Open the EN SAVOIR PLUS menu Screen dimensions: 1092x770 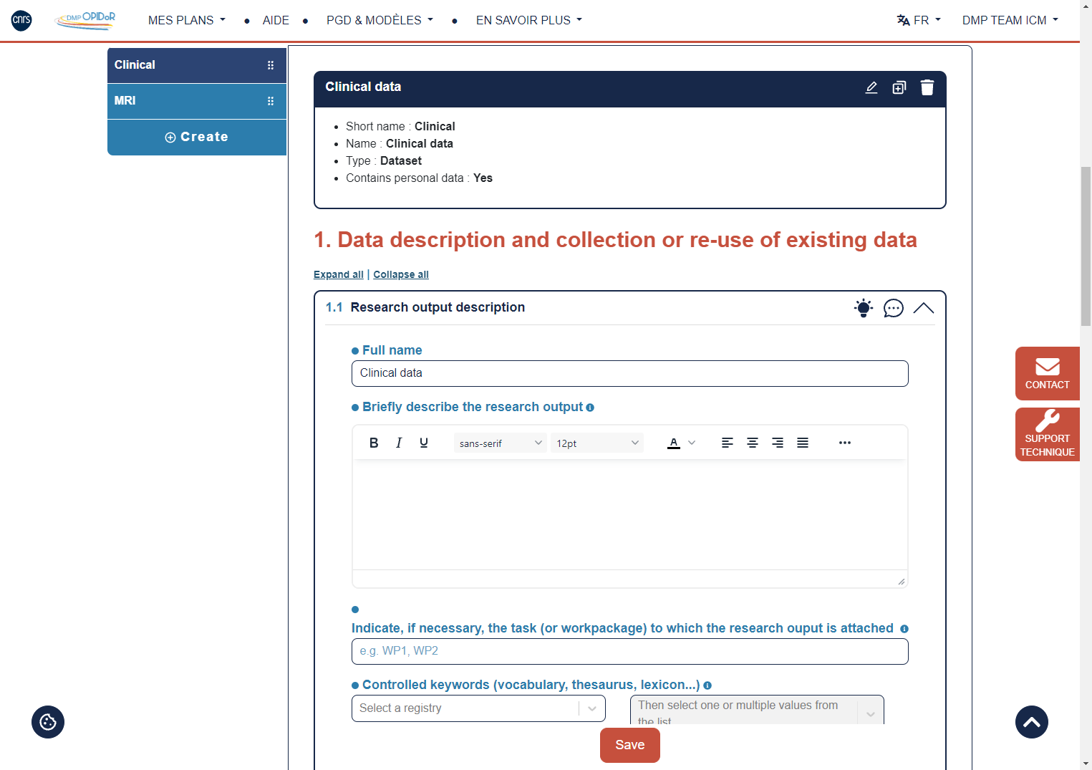(529, 20)
